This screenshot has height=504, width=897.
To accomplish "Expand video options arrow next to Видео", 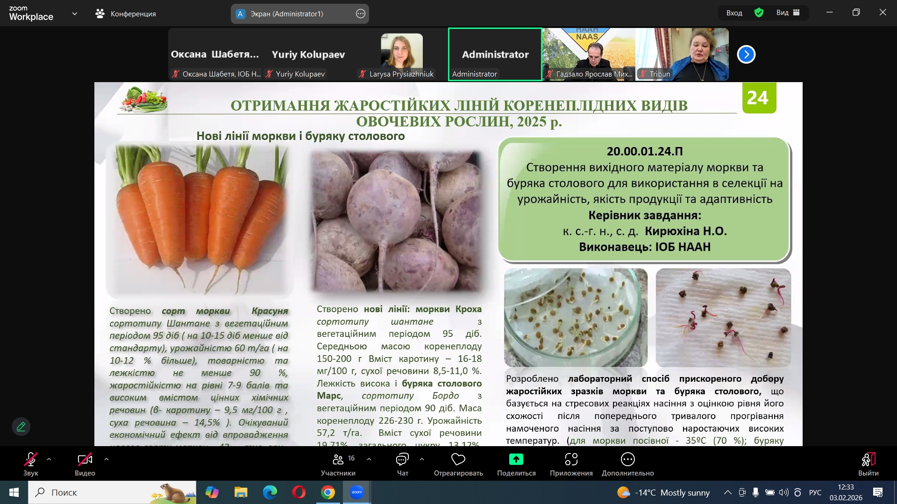I will pyautogui.click(x=107, y=459).
